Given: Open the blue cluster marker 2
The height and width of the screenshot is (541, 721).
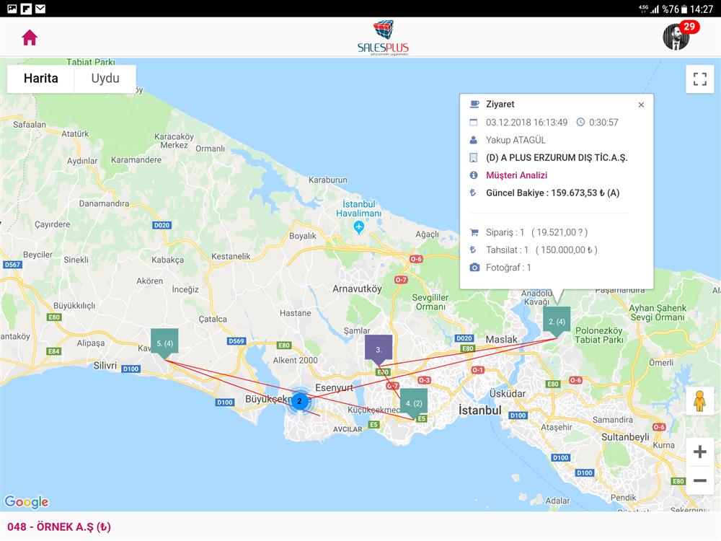Looking at the screenshot, I should click(299, 401).
